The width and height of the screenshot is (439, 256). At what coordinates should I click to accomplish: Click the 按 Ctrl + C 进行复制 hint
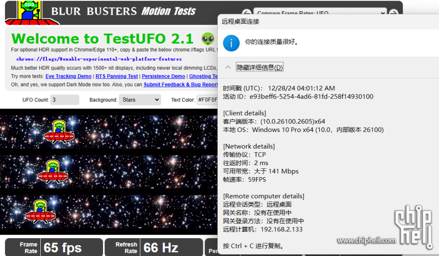[254, 246]
